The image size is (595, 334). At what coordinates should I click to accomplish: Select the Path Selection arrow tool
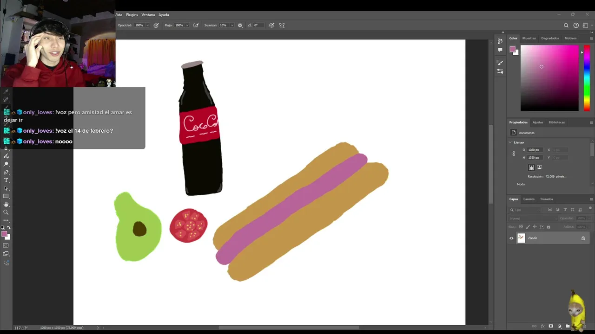click(6, 188)
